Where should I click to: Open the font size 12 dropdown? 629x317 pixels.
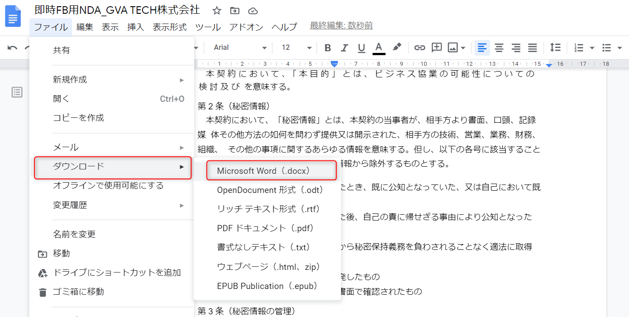tap(297, 48)
